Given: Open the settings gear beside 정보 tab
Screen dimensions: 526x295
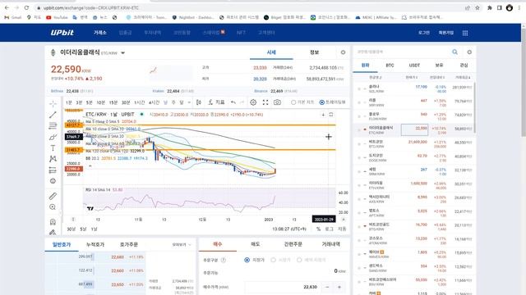Looking at the screenshot, I should [343, 52].
